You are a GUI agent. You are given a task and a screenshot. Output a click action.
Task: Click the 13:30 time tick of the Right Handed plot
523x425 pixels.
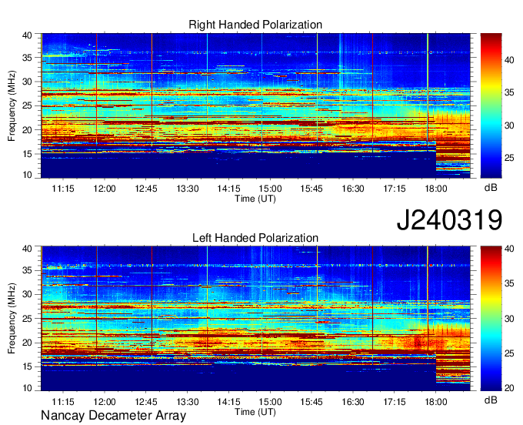click(188, 189)
